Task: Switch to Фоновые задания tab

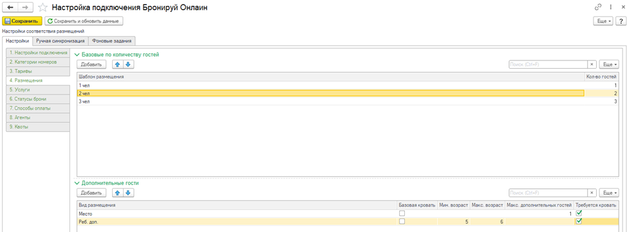Action: pos(112,40)
